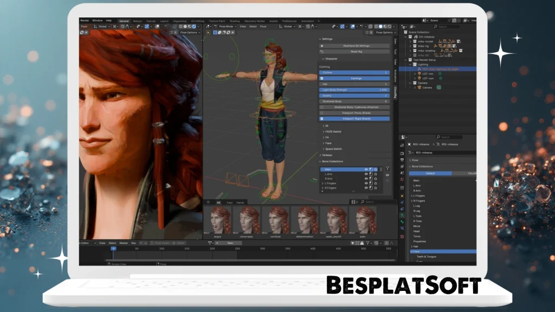The image size is (555, 312).
Task: Expand the mika-model collection in Outliner
Action: pyautogui.click(x=410, y=42)
